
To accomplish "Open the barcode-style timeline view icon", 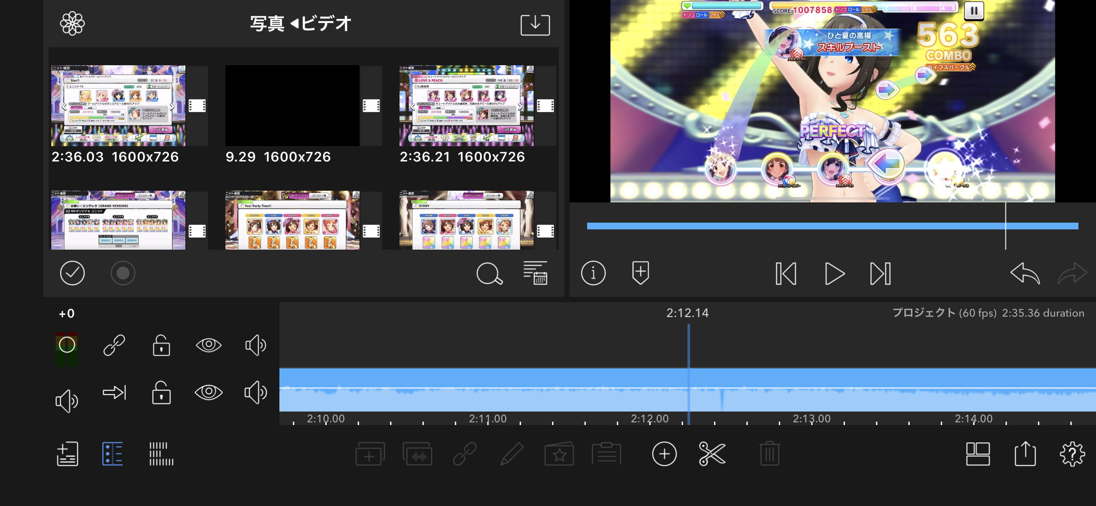I will click(161, 454).
